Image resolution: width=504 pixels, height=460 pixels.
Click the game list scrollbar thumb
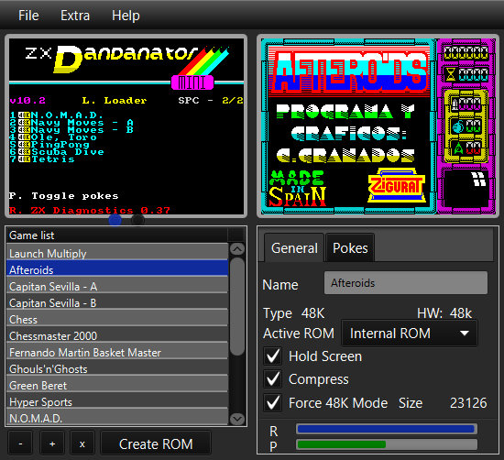coord(237,306)
